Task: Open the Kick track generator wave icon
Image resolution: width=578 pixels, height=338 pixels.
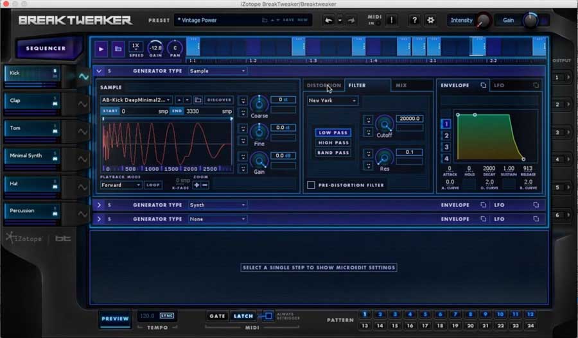Action: point(83,76)
